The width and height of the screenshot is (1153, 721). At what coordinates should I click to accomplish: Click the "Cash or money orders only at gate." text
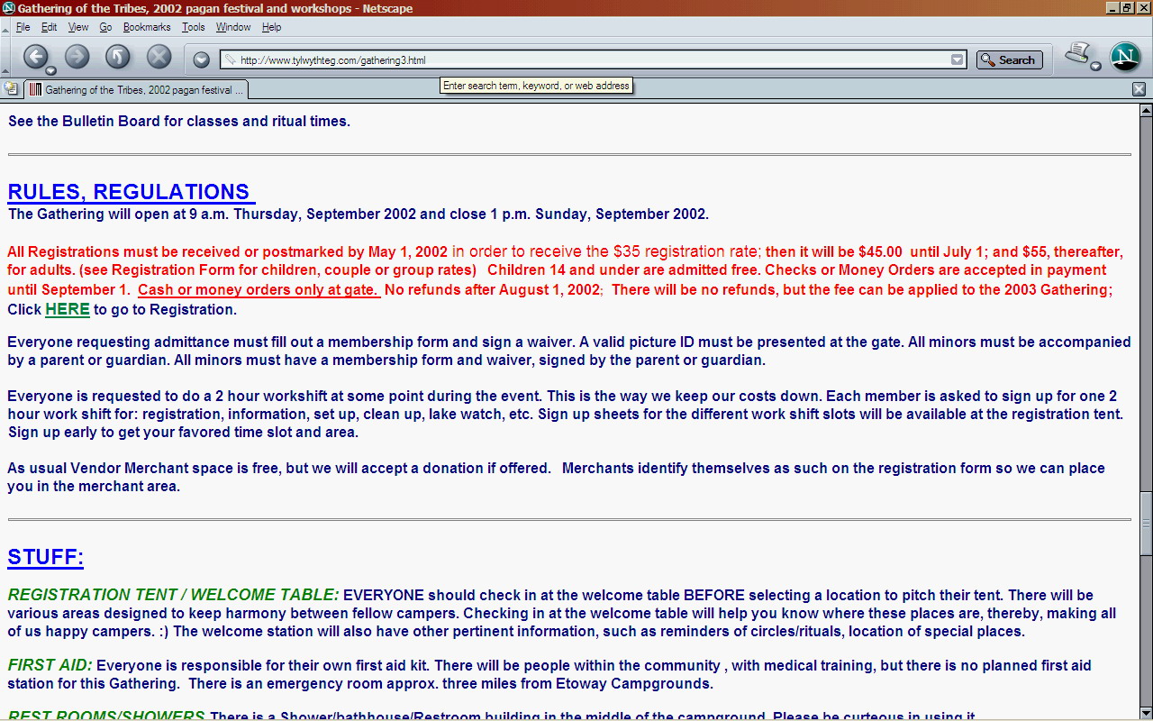coord(258,289)
